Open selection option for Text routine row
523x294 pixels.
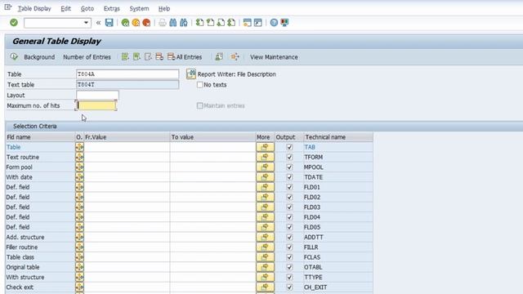coord(79,157)
